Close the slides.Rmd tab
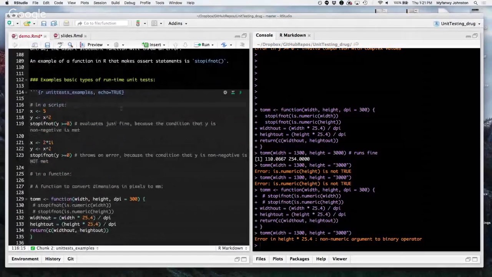Viewport: 492px width, 277px height. point(85,36)
